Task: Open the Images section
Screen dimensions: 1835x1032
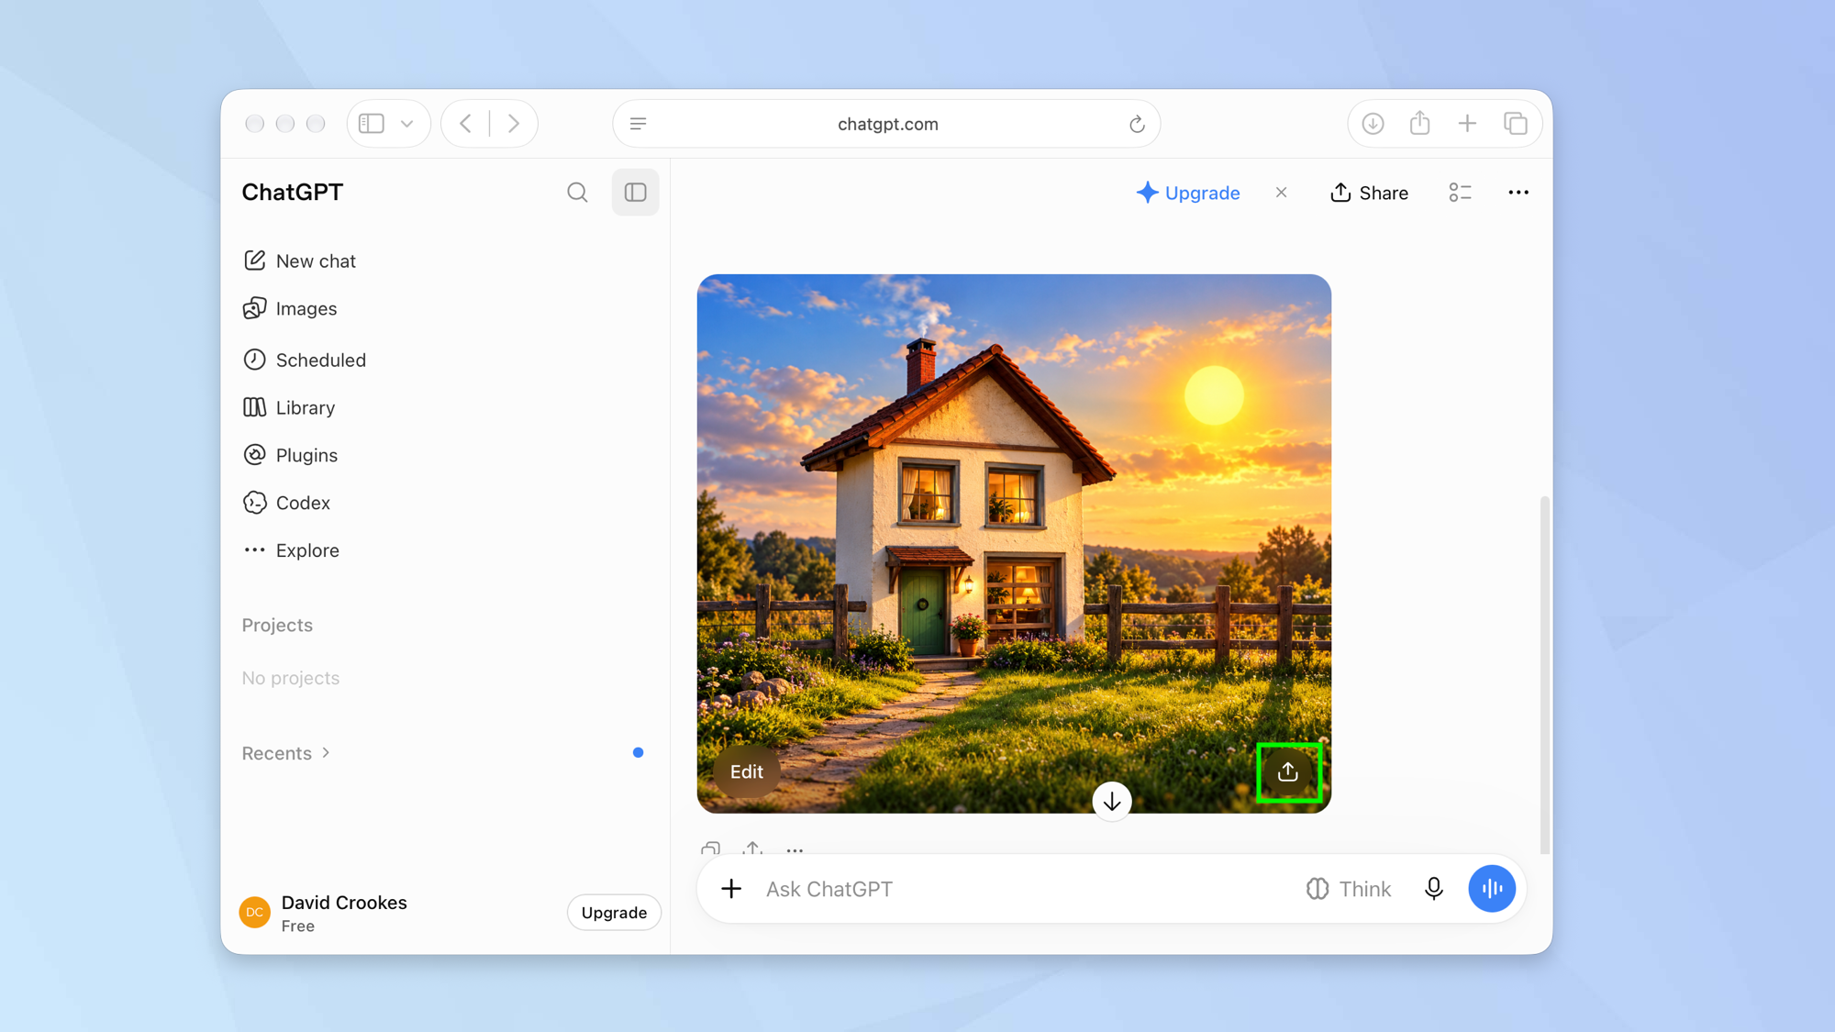Action: pos(290,308)
